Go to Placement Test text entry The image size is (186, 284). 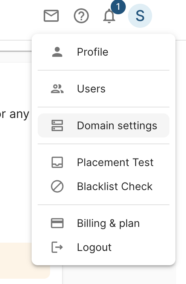pyautogui.click(x=115, y=162)
